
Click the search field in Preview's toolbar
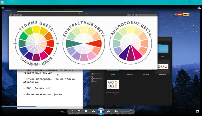coord(148,15)
